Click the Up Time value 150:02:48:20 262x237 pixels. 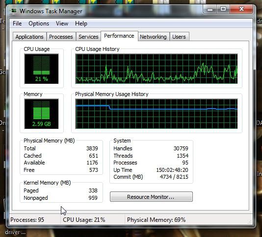(172, 170)
